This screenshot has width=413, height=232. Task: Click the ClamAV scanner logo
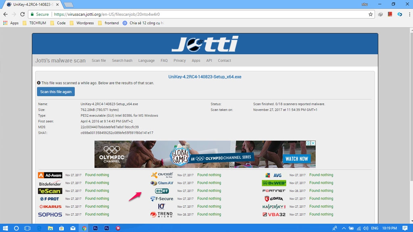(x=162, y=183)
